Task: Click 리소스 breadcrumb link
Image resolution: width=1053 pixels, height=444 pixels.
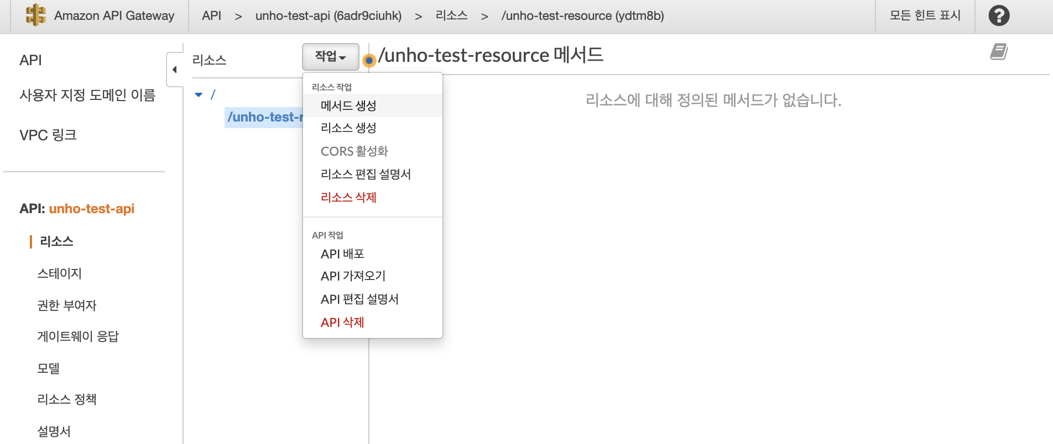Action: tap(452, 15)
